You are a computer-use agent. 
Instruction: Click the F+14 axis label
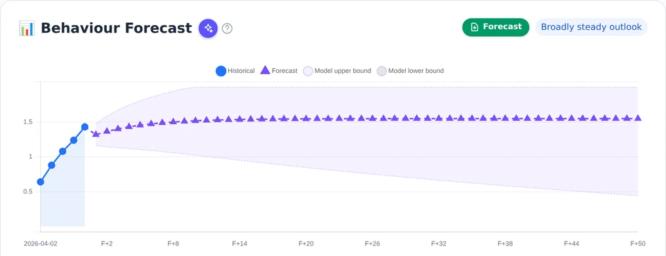239,244
